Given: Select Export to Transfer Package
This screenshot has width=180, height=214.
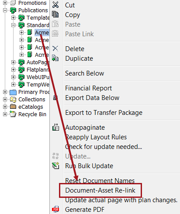Looking at the screenshot, I should pos(104,113).
